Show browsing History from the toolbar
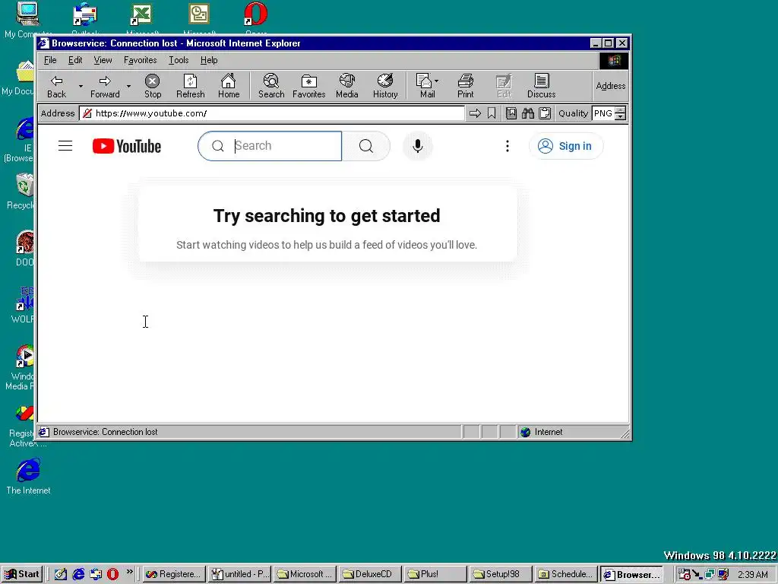Image resolution: width=778 pixels, height=584 pixels. point(385,86)
